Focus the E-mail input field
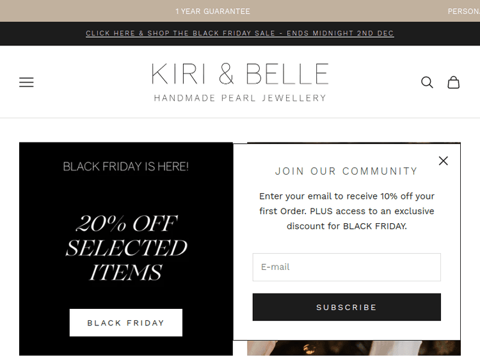This screenshot has width=480, height=360. [x=346, y=267]
